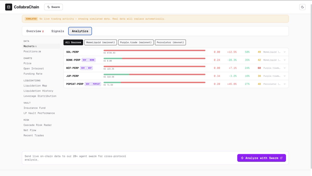Select the Analytics tab
This screenshot has width=312, height=176.
pos(80,31)
